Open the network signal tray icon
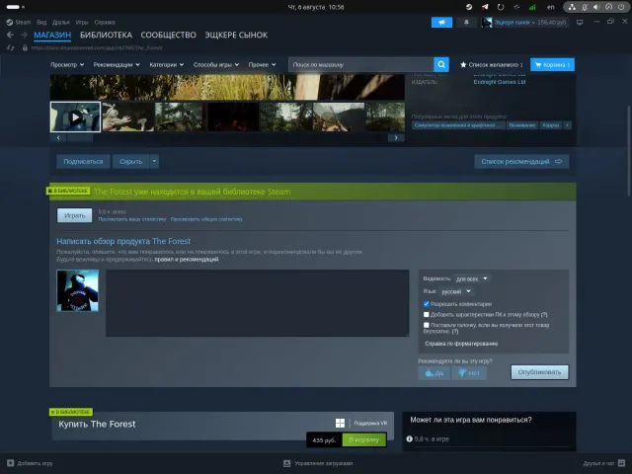 click(532, 7)
